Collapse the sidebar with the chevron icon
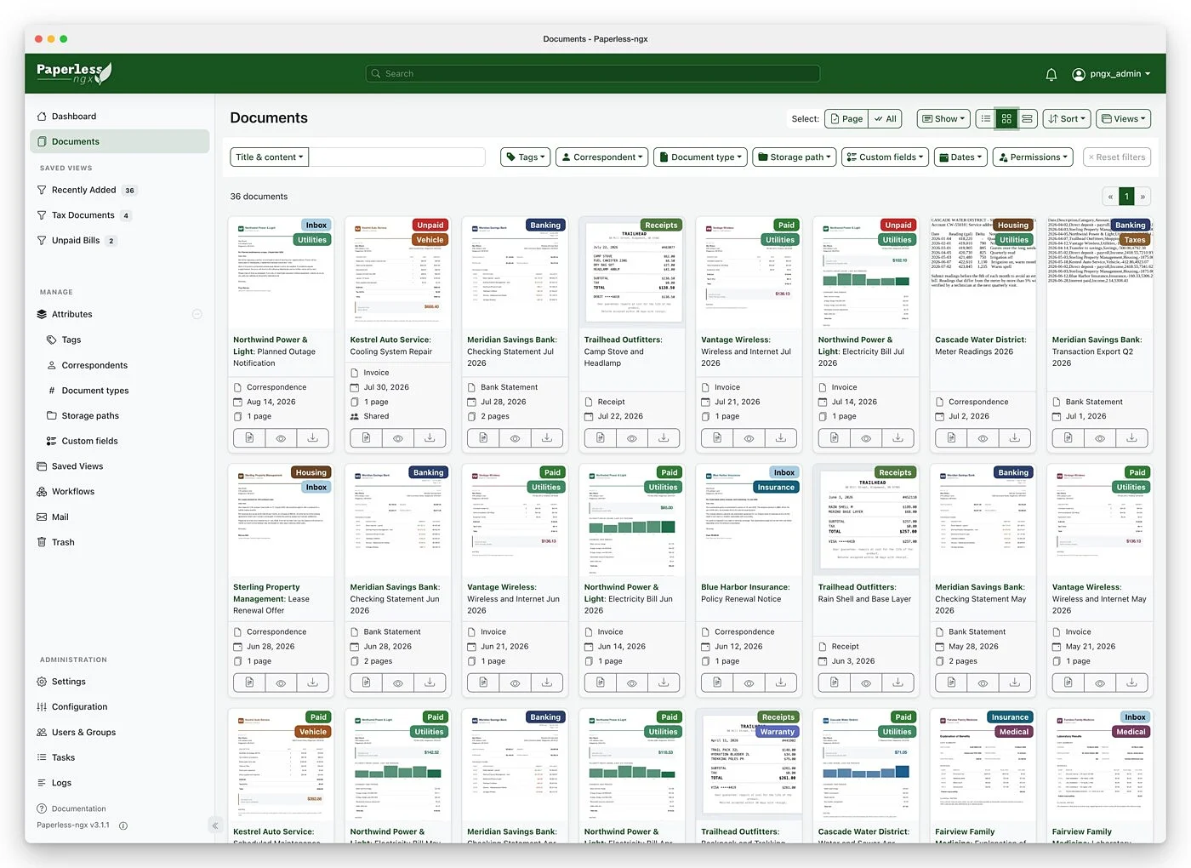This screenshot has height=868, width=1191. tap(215, 825)
